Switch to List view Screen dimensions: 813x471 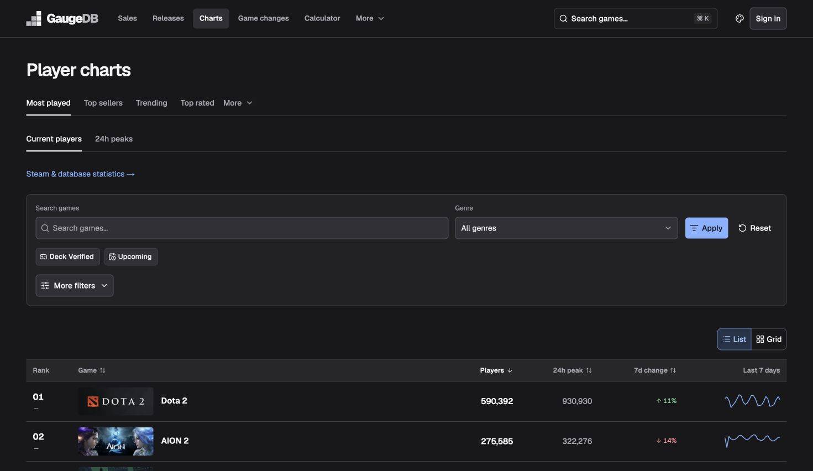pyautogui.click(x=734, y=339)
